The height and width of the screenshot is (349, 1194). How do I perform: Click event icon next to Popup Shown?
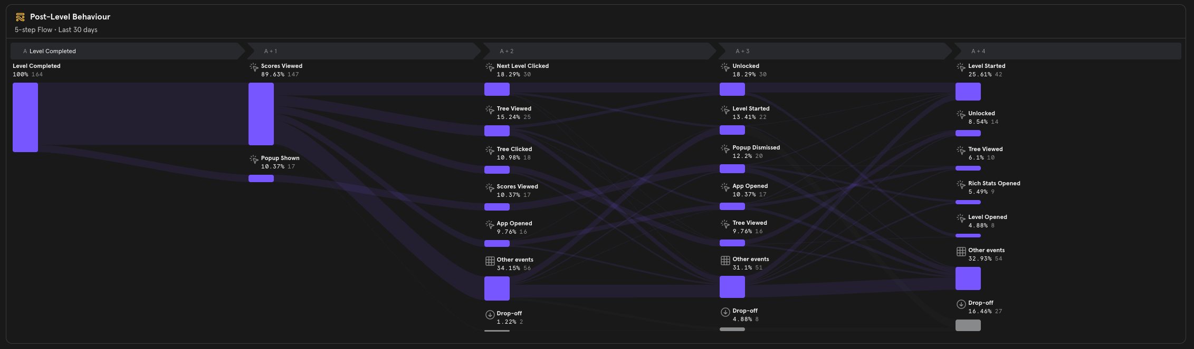(x=254, y=159)
